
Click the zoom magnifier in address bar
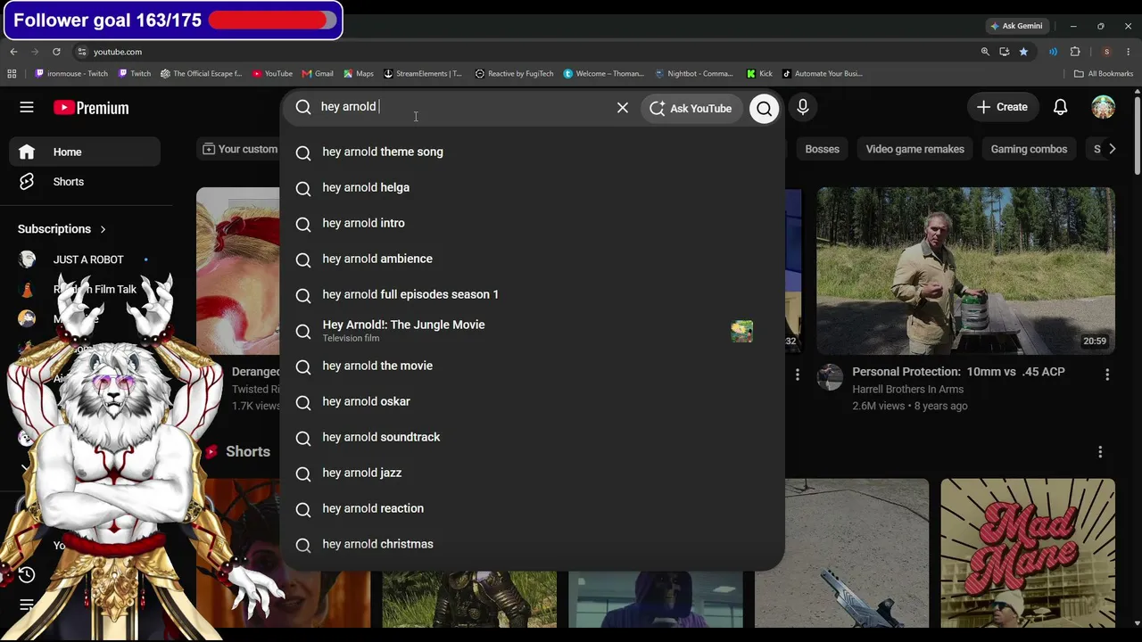pos(985,52)
